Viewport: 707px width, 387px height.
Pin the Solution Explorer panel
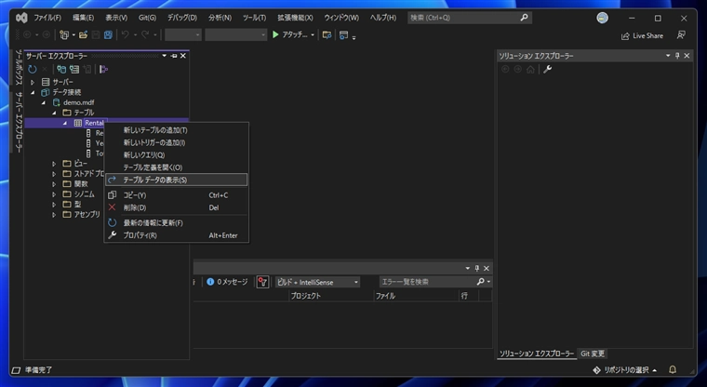[x=677, y=56]
